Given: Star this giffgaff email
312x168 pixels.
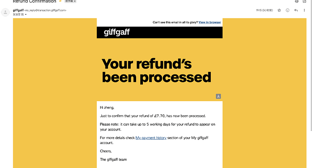Looking at the screenshot, I should click(x=279, y=10).
